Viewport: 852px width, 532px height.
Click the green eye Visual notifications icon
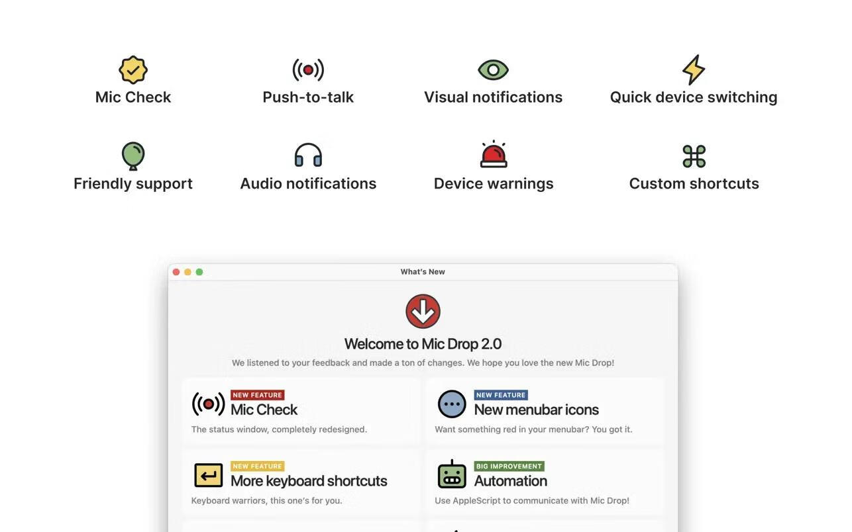click(x=493, y=69)
